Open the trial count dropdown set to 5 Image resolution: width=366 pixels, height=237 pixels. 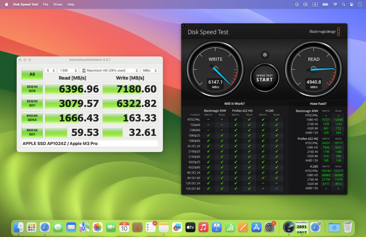50,70
